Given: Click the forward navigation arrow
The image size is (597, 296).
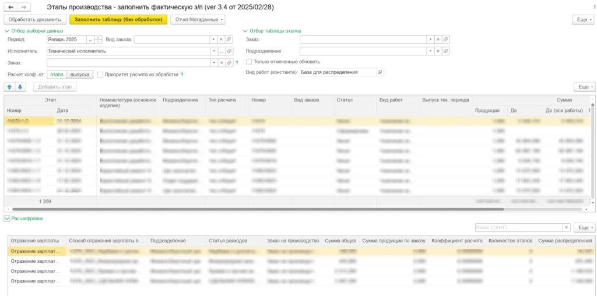Looking at the screenshot, I should 23,7.
